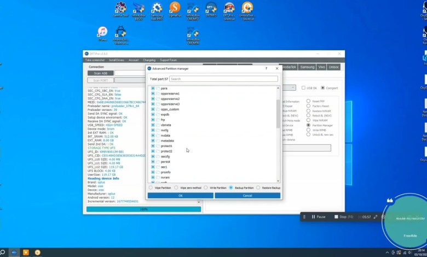Open the Support Forum menu item
This screenshot has height=257, width=427.
coord(168,60)
